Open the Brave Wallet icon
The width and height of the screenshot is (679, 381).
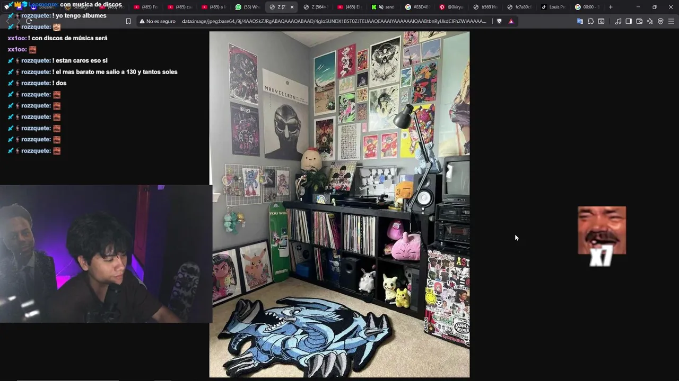[639, 21]
